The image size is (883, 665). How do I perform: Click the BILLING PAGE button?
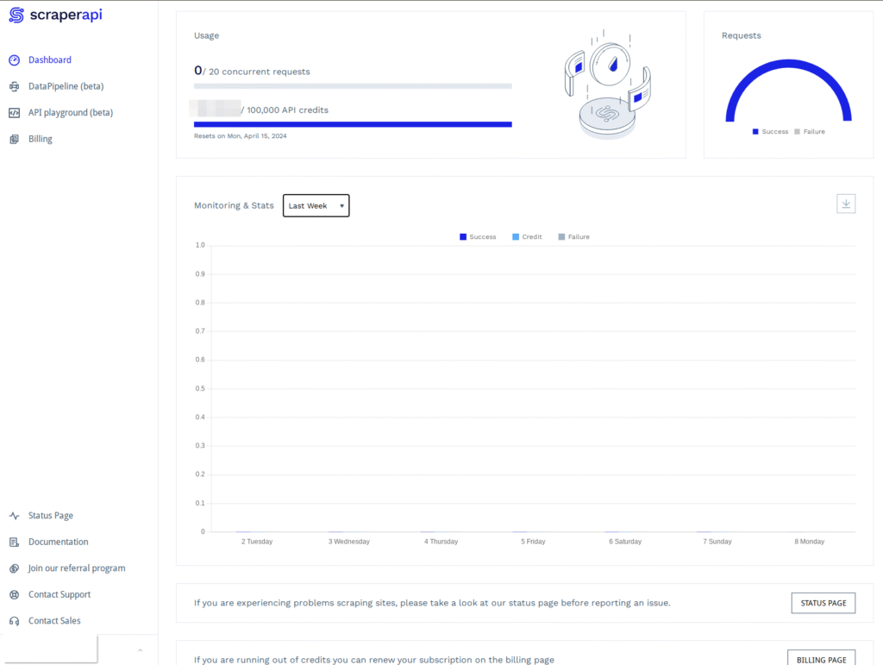(821, 658)
